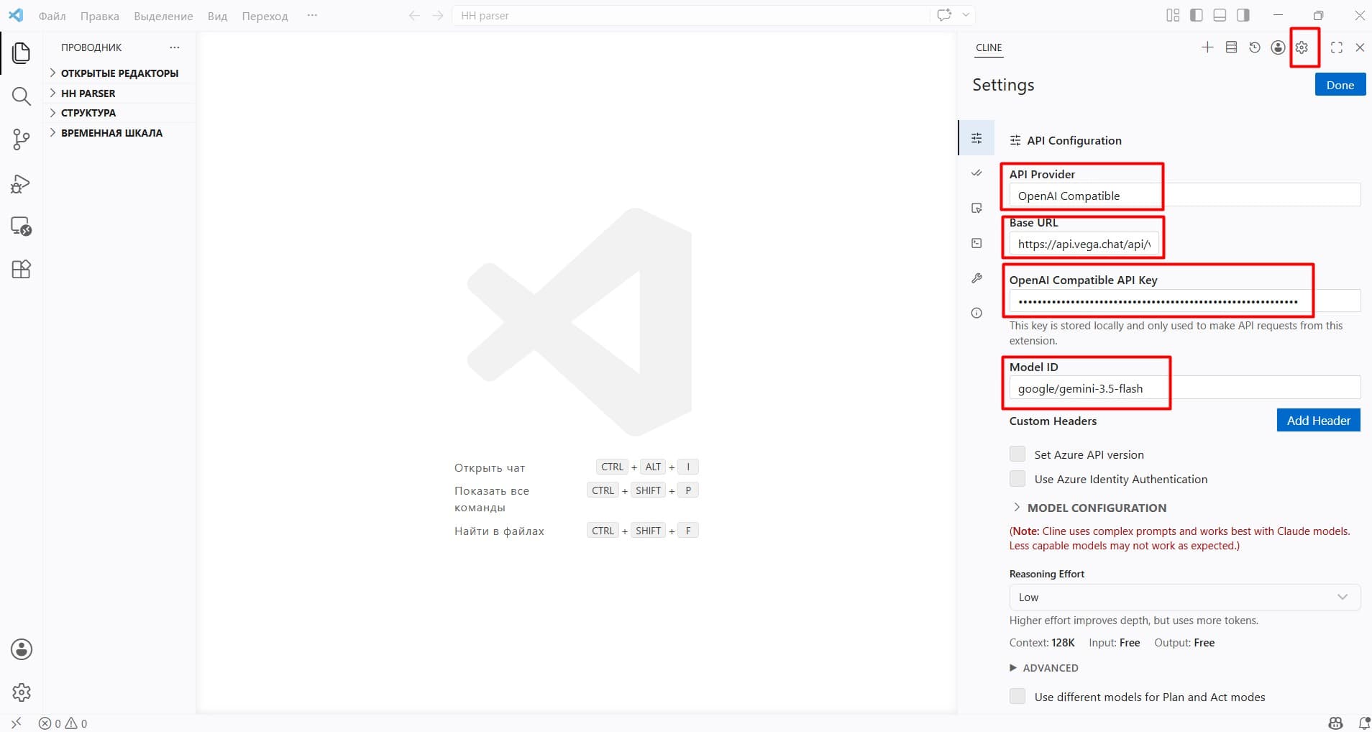Open the Remote Explorer icon
This screenshot has height=732, width=1372.
[21, 227]
